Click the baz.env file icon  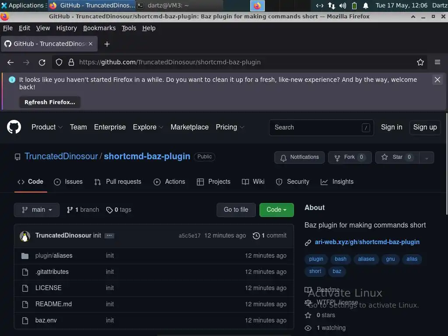(25, 321)
